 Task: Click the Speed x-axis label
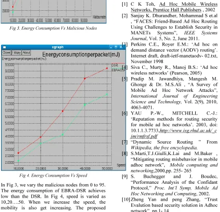click(121, 165)
